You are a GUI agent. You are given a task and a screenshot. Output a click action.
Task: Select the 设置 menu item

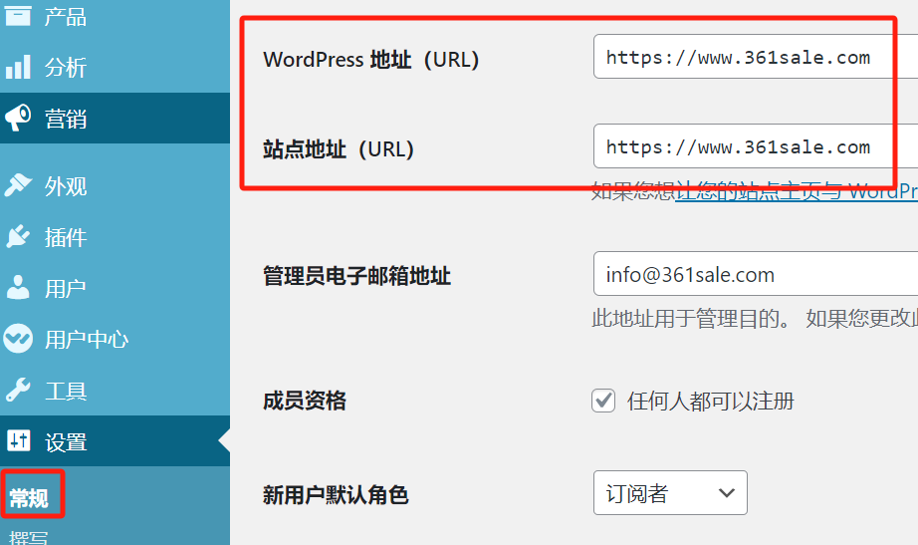115,441
